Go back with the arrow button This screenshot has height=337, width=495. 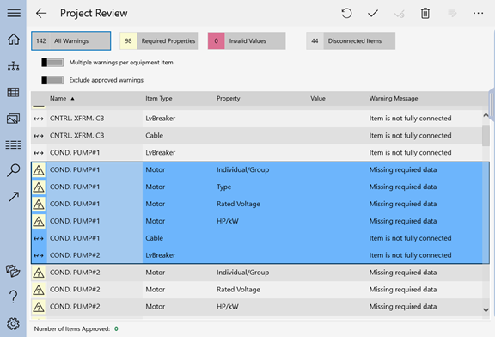coord(41,13)
